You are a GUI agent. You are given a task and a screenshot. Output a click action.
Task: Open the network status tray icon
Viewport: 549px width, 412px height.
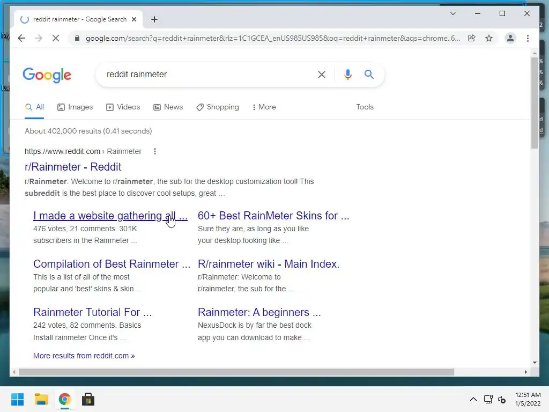coord(488,399)
